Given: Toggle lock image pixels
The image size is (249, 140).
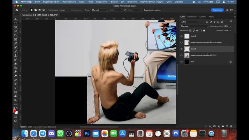Looking at the screenshot, I should tap(194, 30).
